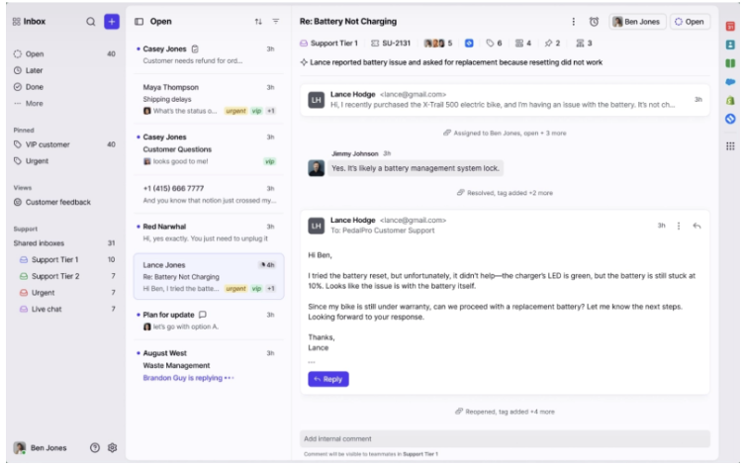This screenshot has height=467, width=742.
Task: Click the reply arrow icon on Lance Hodge email
Action: click(x=696, y=226)
